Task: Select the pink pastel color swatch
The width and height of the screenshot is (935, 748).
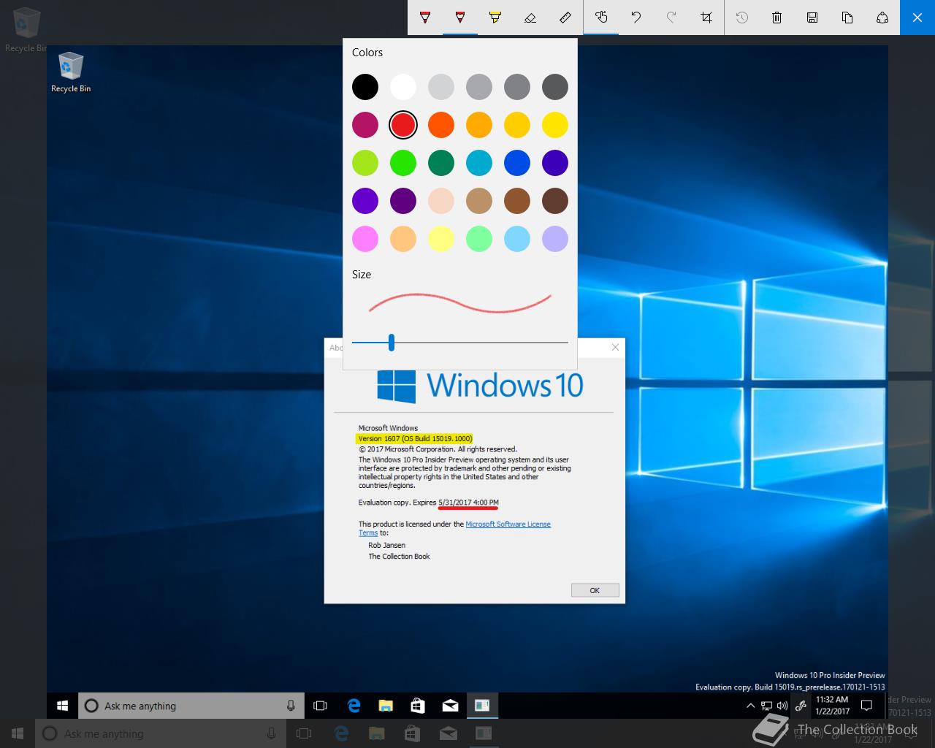Action: [x=365, y=239]
